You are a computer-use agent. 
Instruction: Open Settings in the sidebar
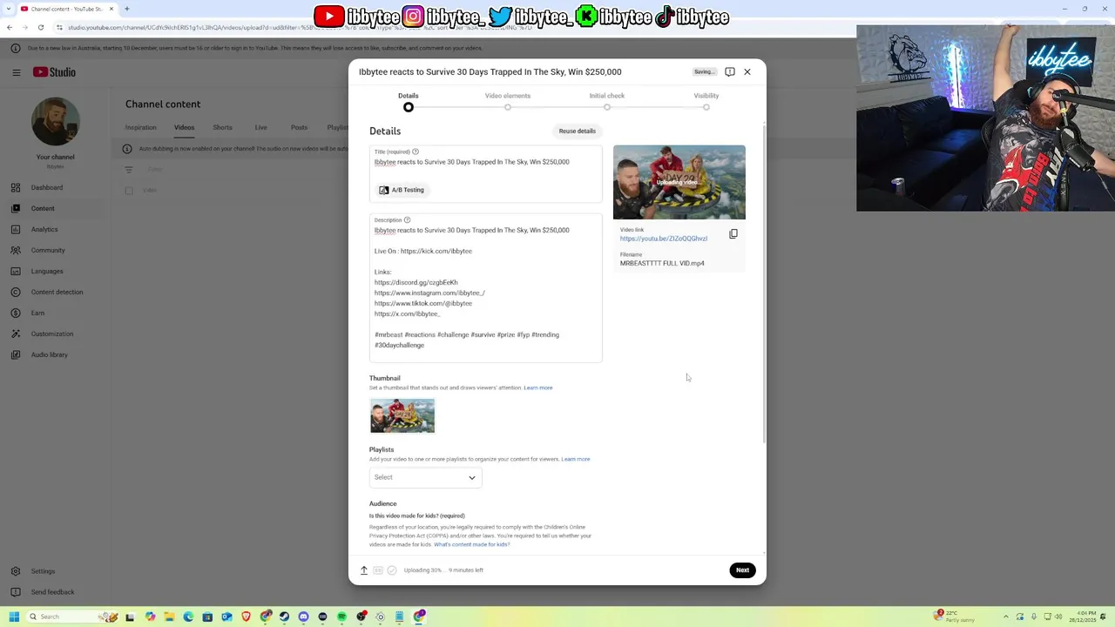[43, 571]
